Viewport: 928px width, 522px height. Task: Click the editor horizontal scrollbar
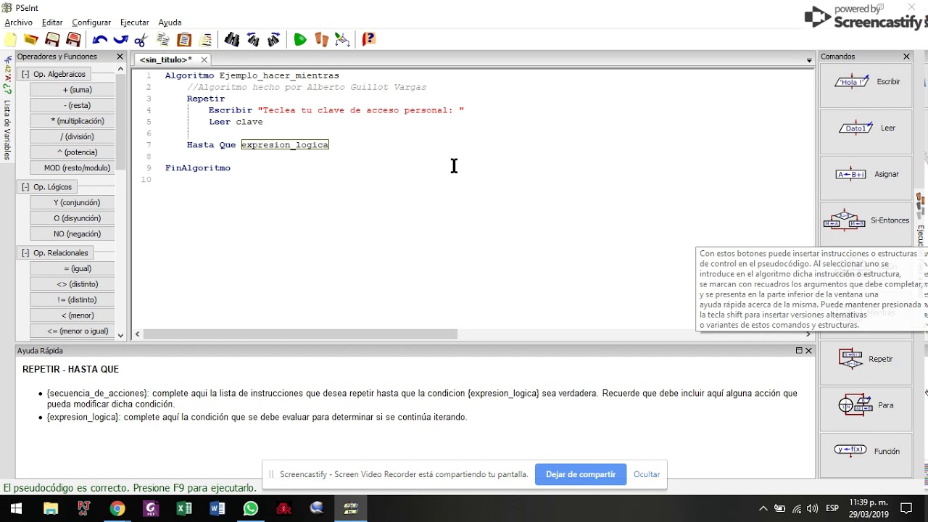click(x=300, y=334)
